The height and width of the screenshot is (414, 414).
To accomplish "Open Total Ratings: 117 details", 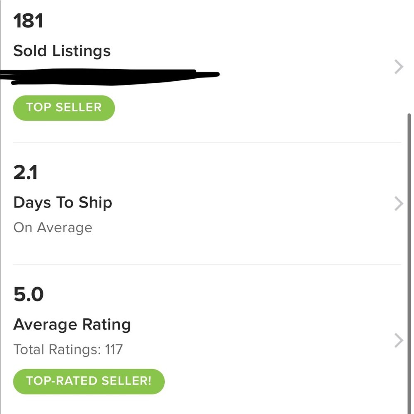I will coord(68,349).
